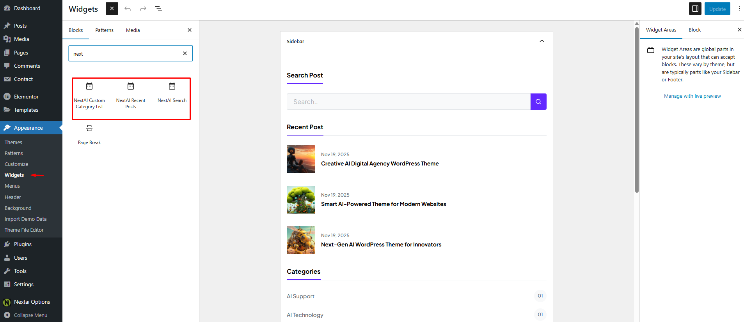
Task: Click the redo arrow in toolbar
Action: (x=143, y=9)
